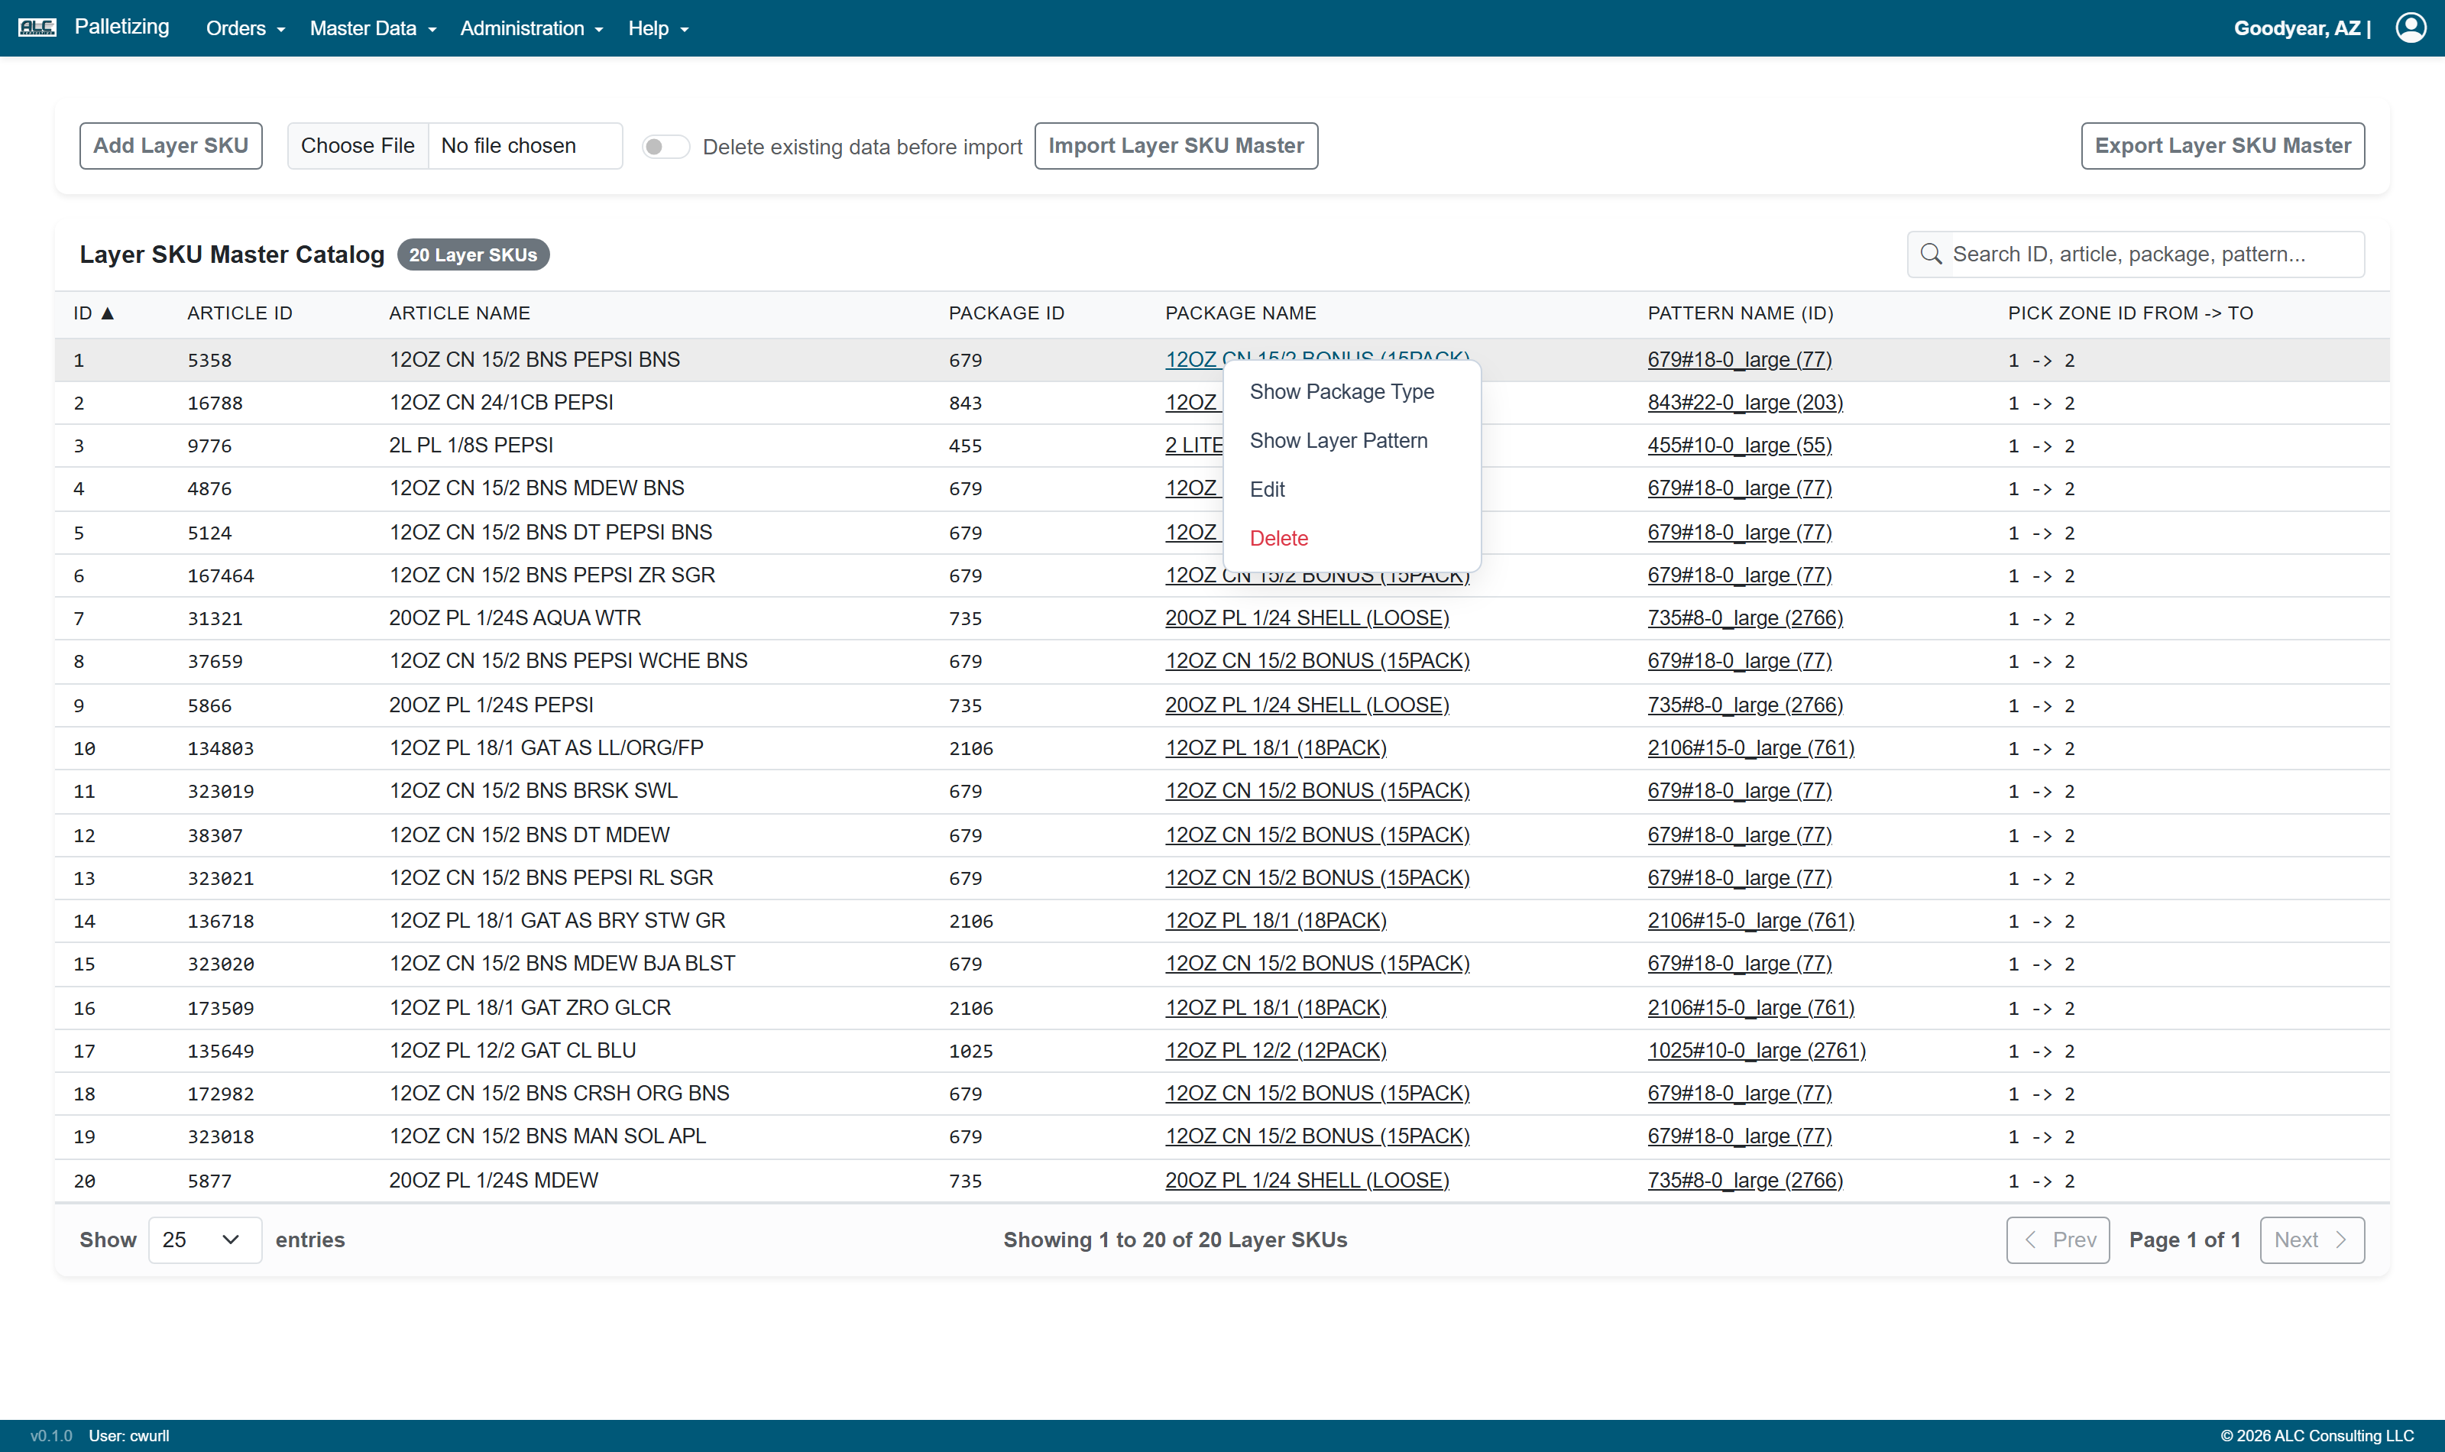Click User: cwurll in footer
The image size is (2445, 1452).
point(128,1435)
